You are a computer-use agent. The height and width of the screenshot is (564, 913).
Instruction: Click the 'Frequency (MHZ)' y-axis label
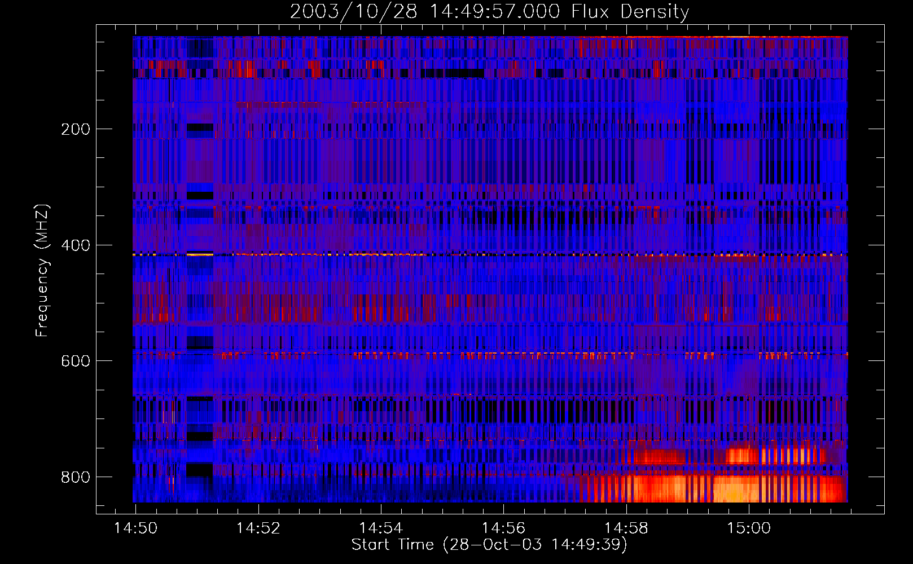coord(42,270)
